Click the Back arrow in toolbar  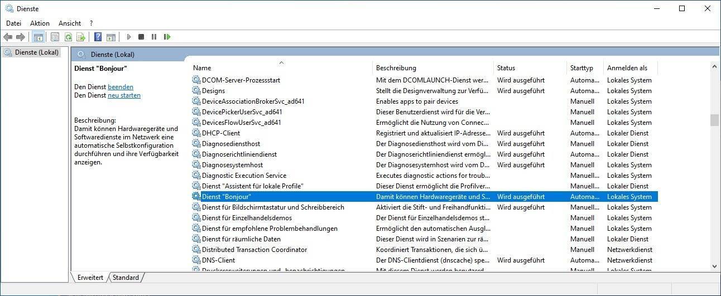pos(8,37)
